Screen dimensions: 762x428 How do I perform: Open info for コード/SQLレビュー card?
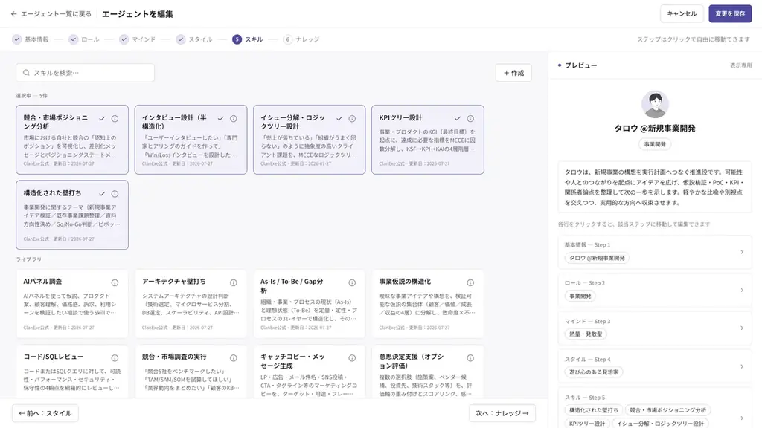pyautogui.click(x=115, y=357)
